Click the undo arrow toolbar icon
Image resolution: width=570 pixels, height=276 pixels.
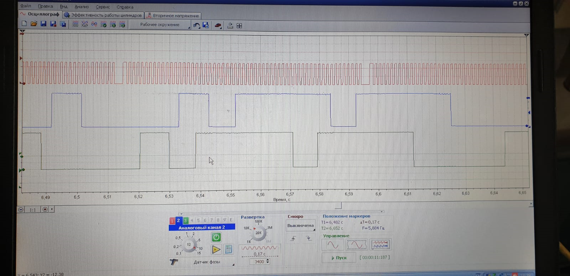point(196,25)
